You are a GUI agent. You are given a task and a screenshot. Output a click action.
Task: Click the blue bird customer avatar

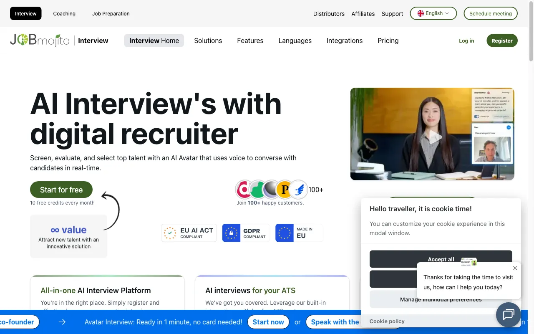click(299, 190)
